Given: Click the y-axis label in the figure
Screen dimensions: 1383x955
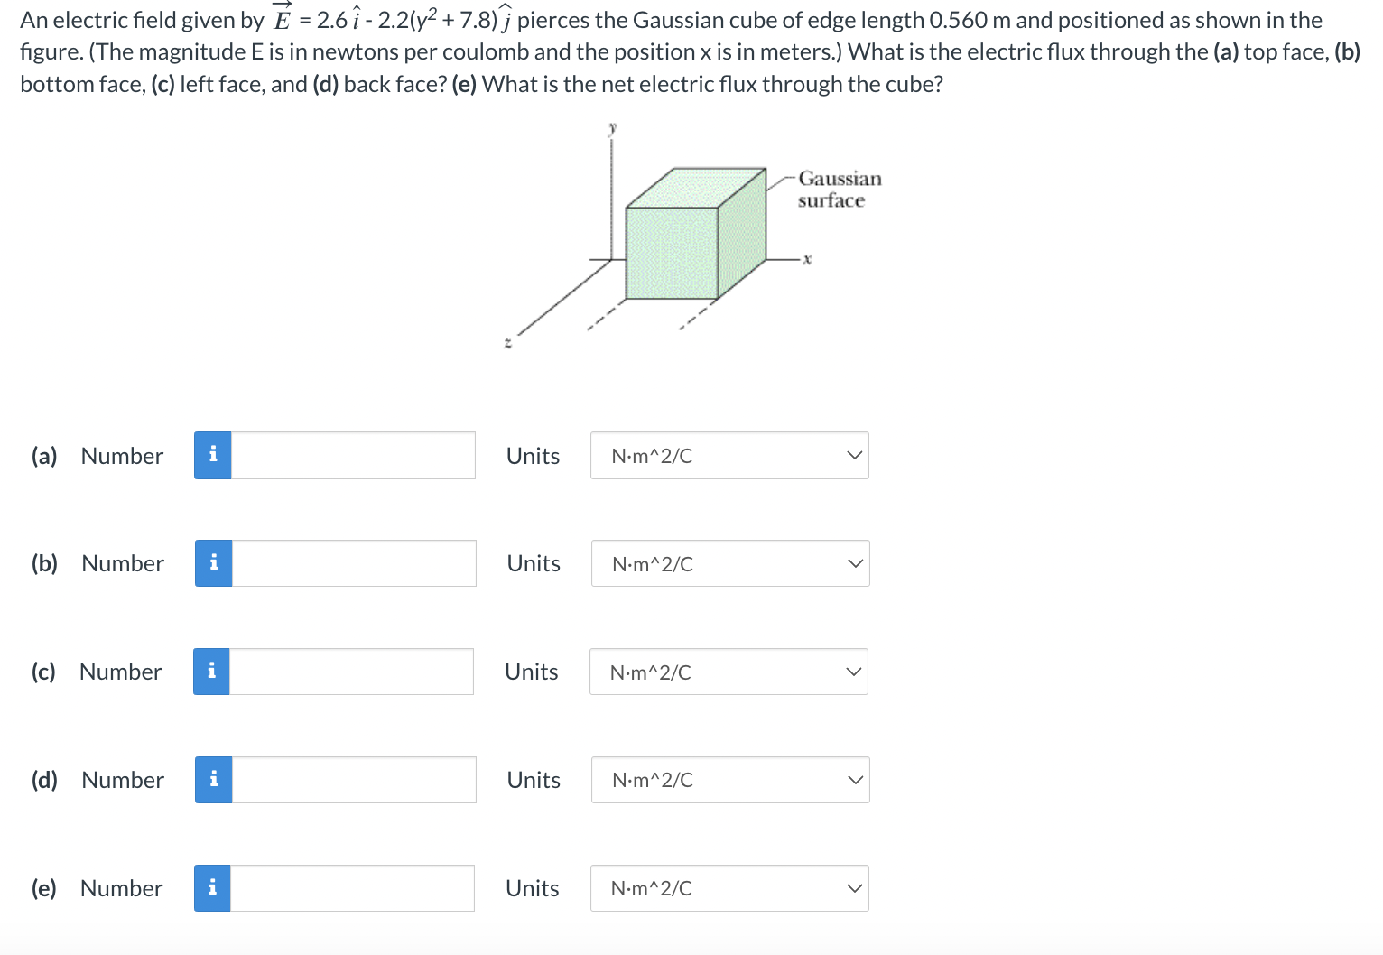Looking at the screenshot, I should pos(613,126).
